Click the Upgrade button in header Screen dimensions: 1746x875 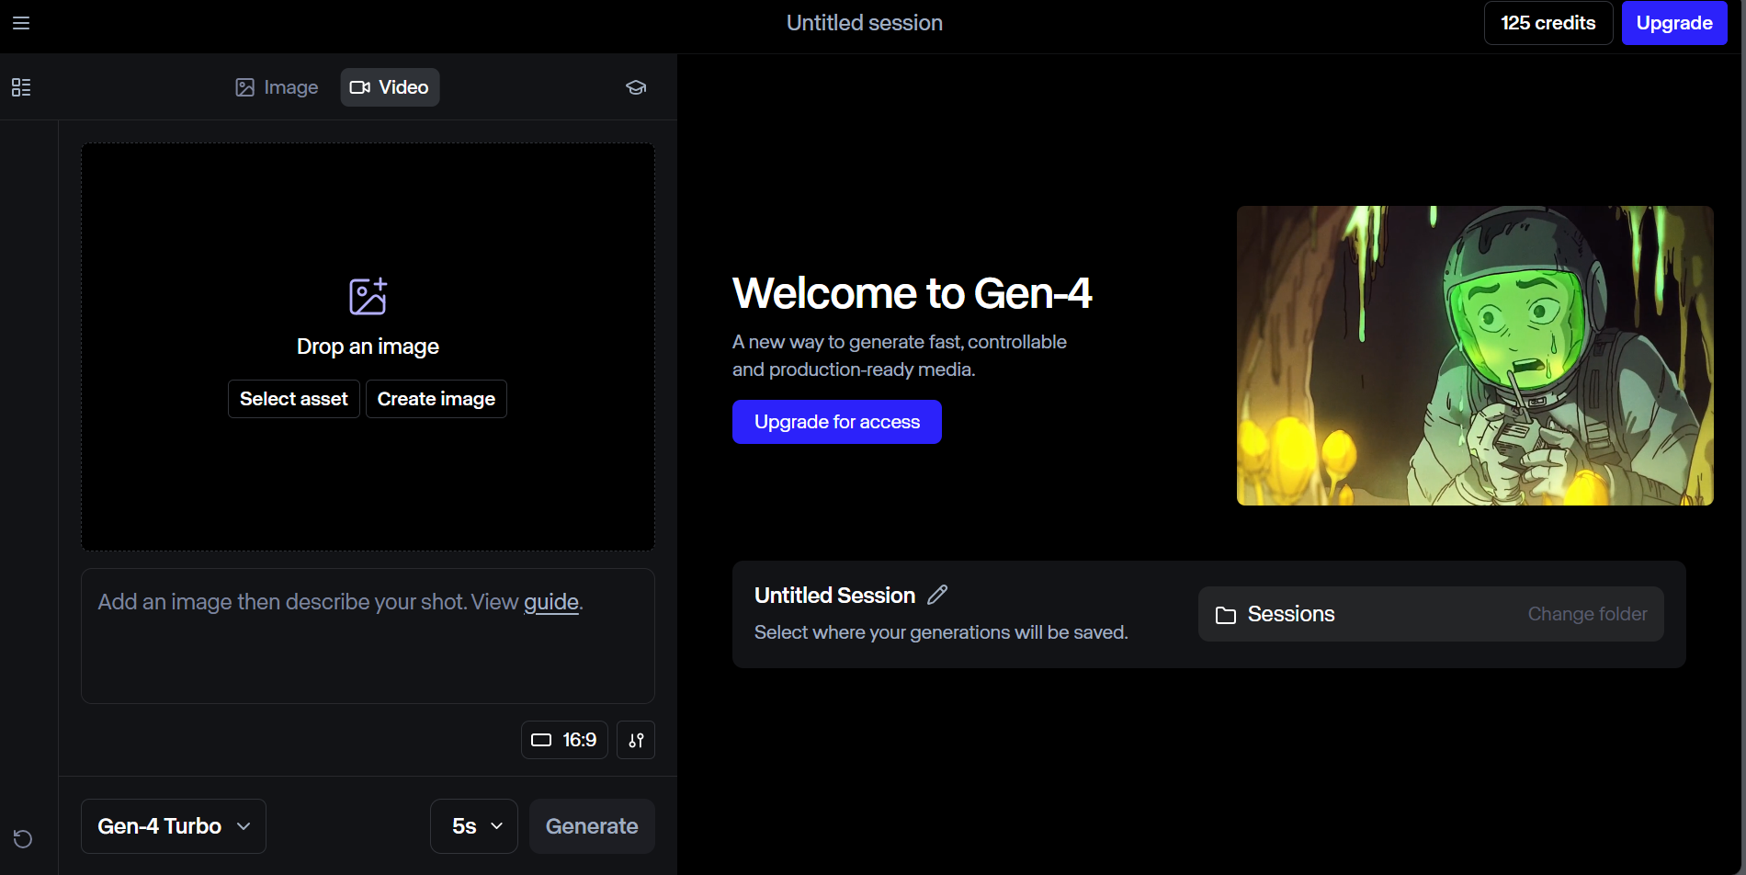(1674, 23)
